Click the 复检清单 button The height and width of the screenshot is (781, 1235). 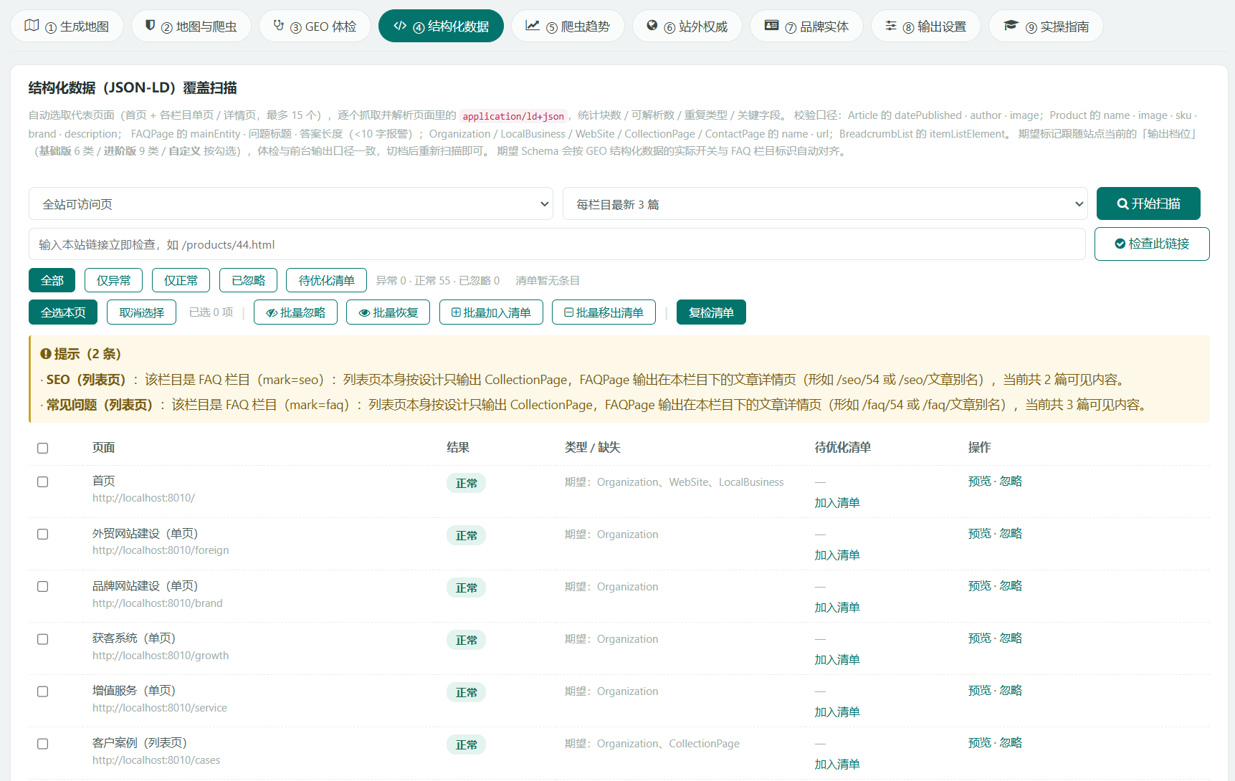point(711,312)
